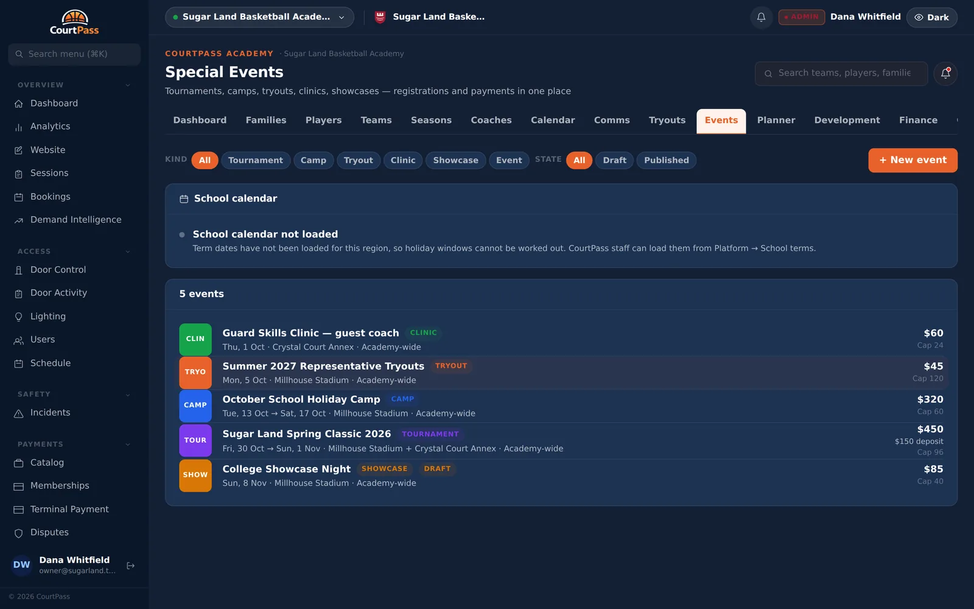Switch to the Planner tab

(776, 121)
